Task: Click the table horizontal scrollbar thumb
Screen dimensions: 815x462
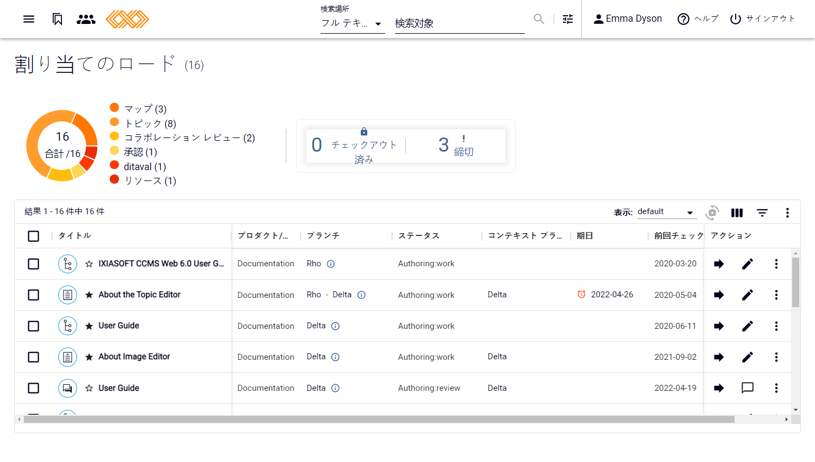Action: pos(379,419)
